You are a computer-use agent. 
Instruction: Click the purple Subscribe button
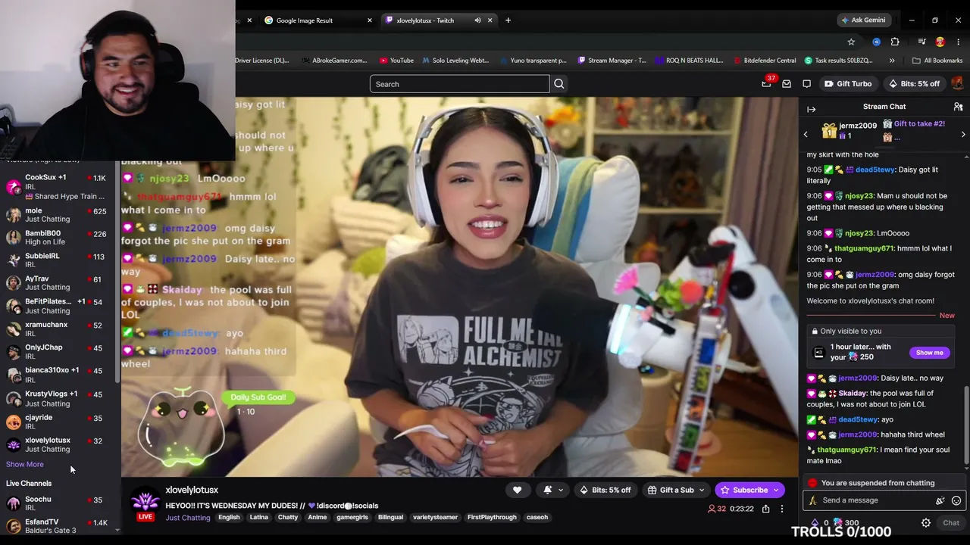click(750, 490)
